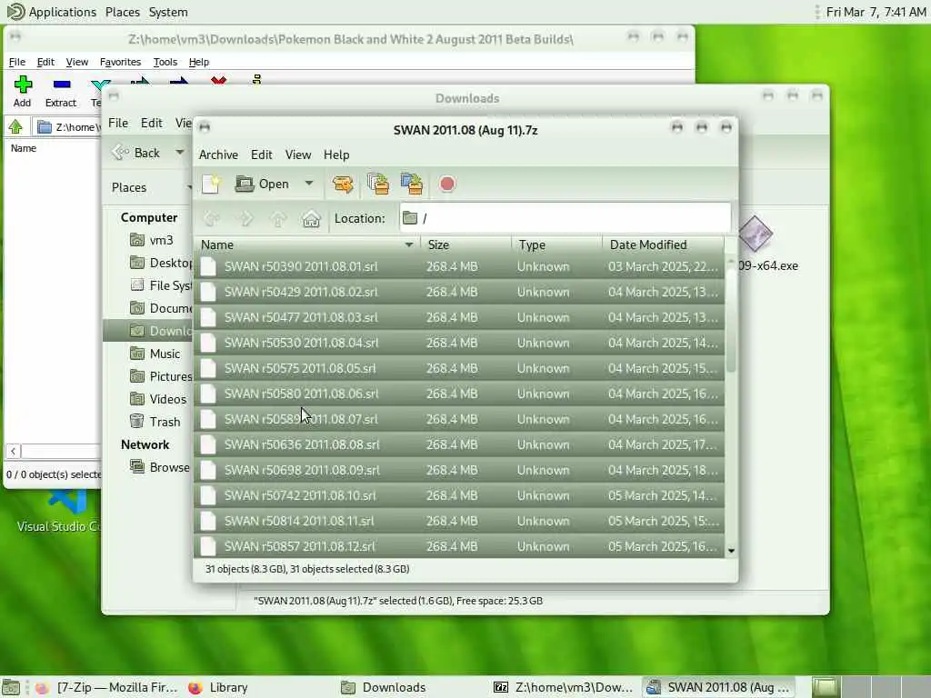Sort by the Size column header
Viewport: 931px width, 698px height.
[x=466, y=244]
